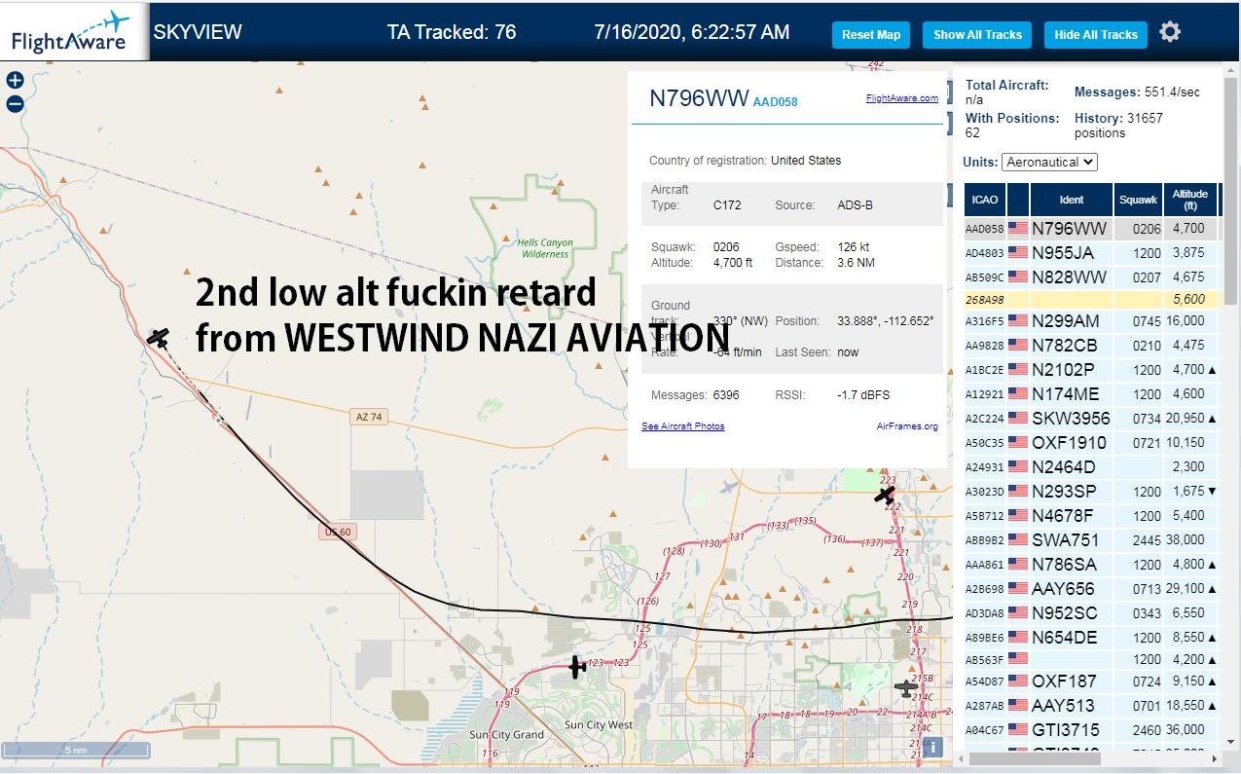Screen dimensions: 1241x774
Task: Select the N2102P row
Action: click(1091, 369)
